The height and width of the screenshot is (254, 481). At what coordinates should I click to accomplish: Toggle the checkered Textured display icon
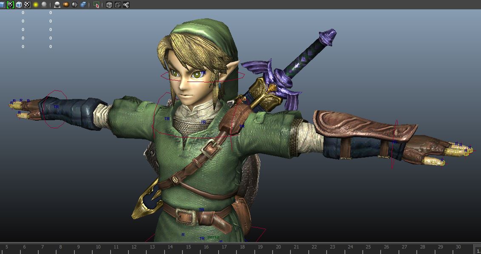(x=27, y=5)
